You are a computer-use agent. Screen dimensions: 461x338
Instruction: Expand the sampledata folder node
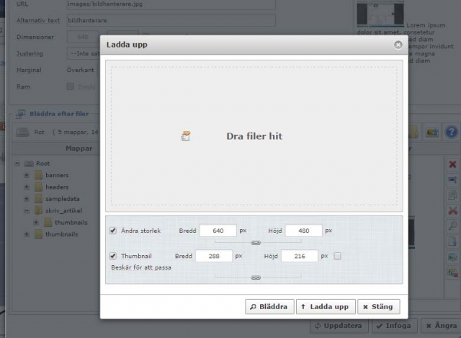[x=27, y=199]
